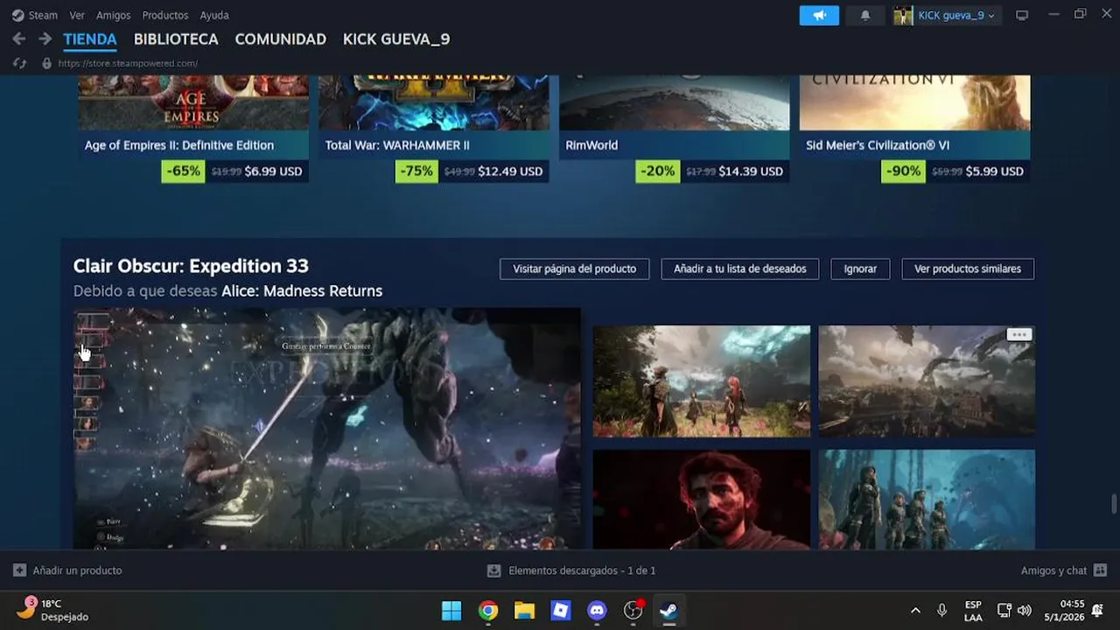Open the announcements megaphone button
Image resolution: width=1120 pixels, height=630 pixels.
pyautogui.click(x=819, y=15)
